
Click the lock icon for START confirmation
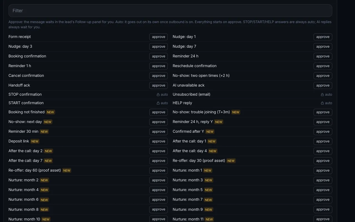point(158,103)
